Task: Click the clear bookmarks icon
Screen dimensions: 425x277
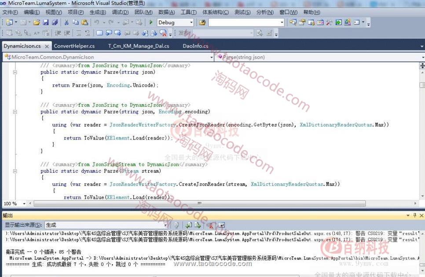Action: 163,33
